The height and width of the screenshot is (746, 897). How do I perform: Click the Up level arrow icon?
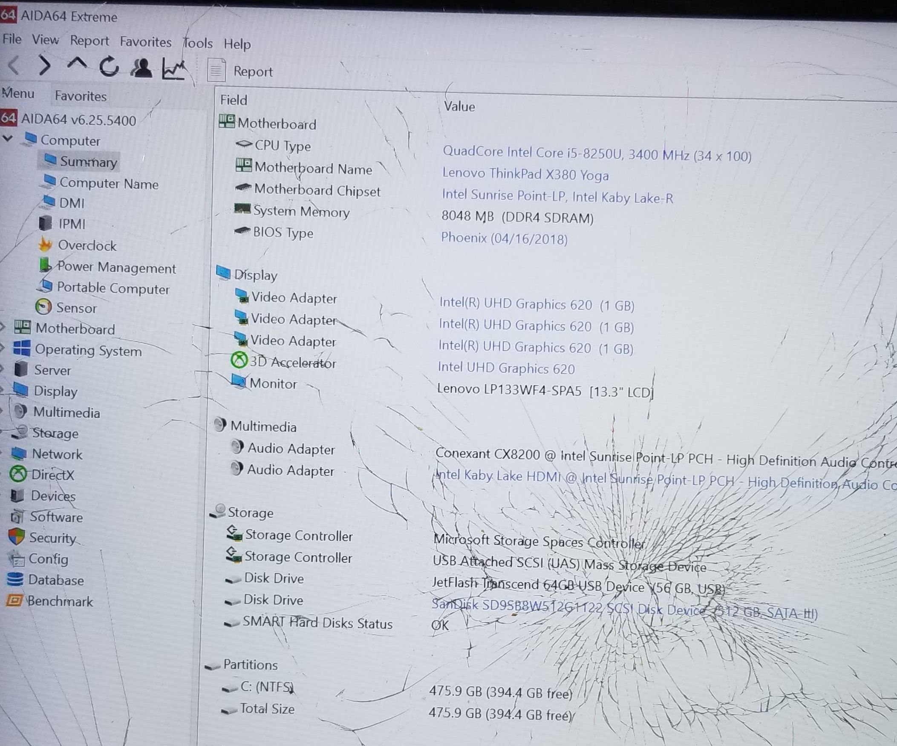click(x=77, y=65)
